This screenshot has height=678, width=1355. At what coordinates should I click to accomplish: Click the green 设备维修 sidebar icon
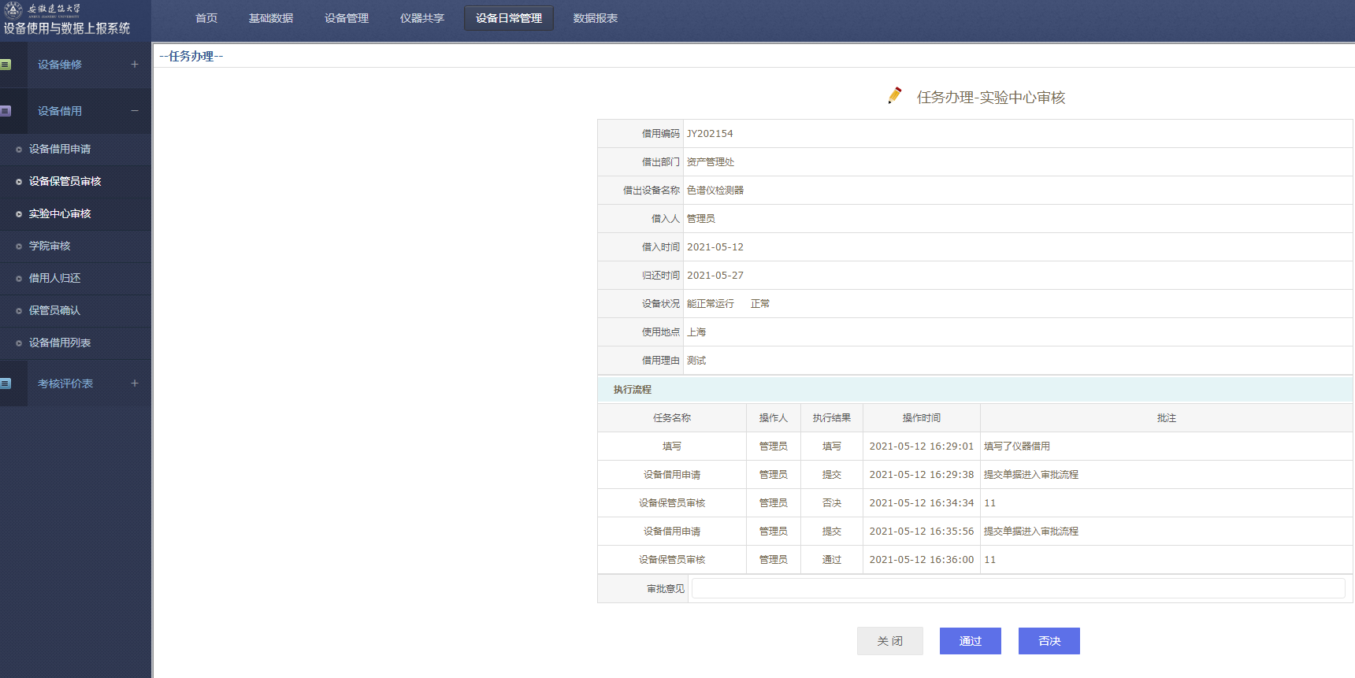[x=6, y=65]
